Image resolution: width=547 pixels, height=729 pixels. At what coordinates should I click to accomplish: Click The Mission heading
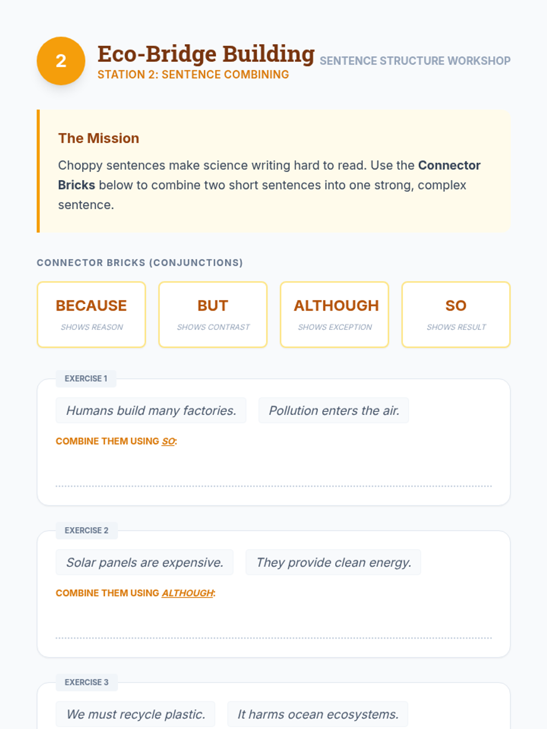(98, 138)
